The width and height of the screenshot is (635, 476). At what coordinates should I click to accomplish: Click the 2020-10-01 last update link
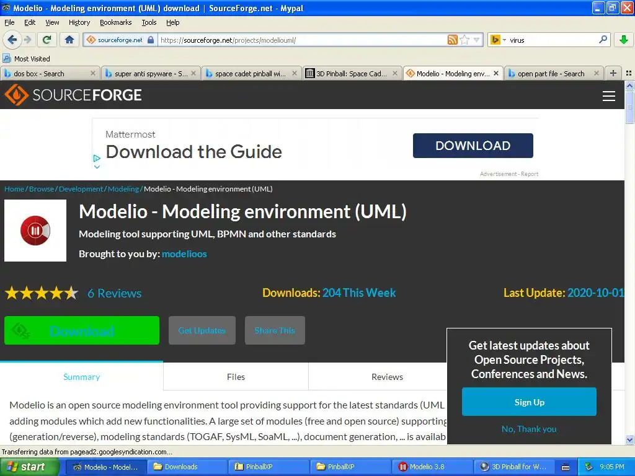(595, 293)
